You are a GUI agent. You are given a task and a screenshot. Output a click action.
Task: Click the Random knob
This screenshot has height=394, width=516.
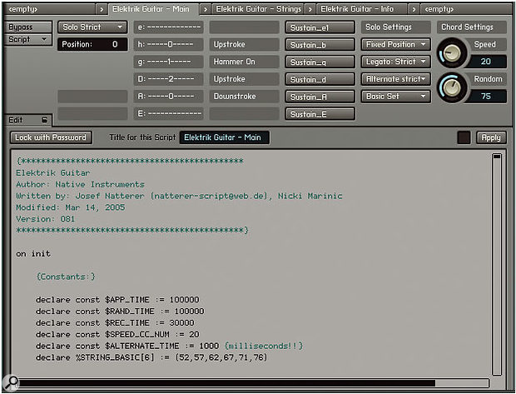point(452,88)
